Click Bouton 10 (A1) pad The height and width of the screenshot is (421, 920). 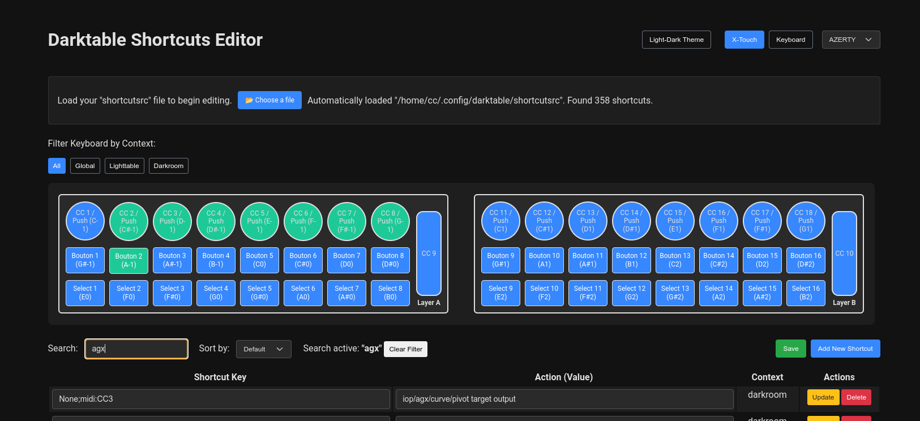545,260
